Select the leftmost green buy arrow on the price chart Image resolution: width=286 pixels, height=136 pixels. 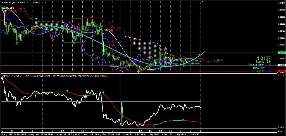click(17, 43)
